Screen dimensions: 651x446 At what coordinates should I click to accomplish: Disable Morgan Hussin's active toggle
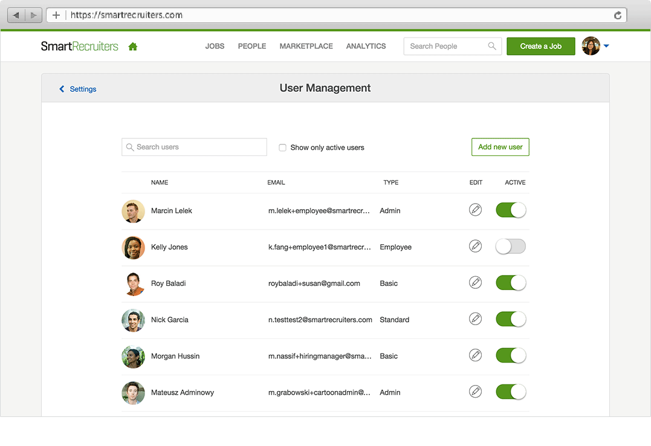(511, 355)
